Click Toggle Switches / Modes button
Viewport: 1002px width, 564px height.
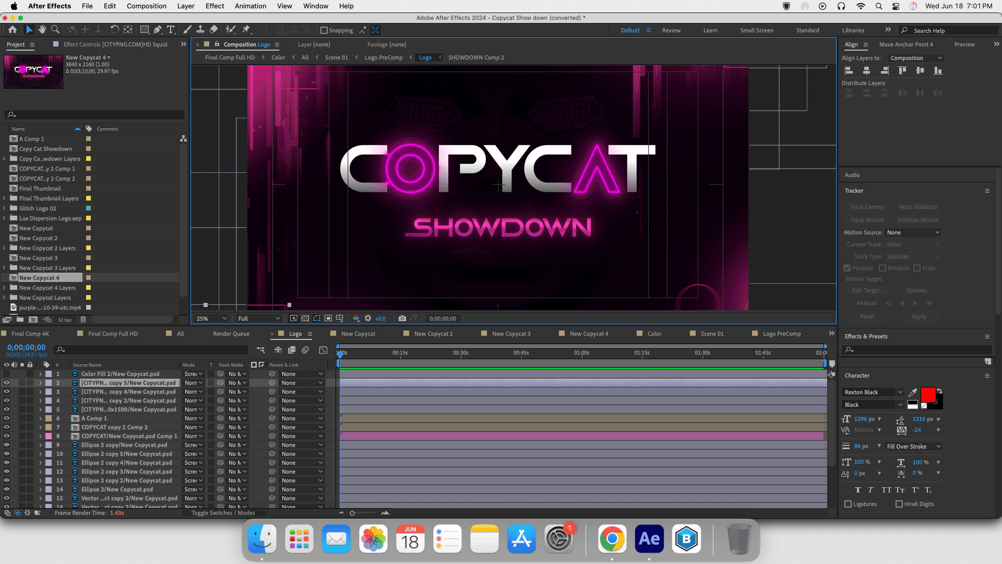point(223,513)
